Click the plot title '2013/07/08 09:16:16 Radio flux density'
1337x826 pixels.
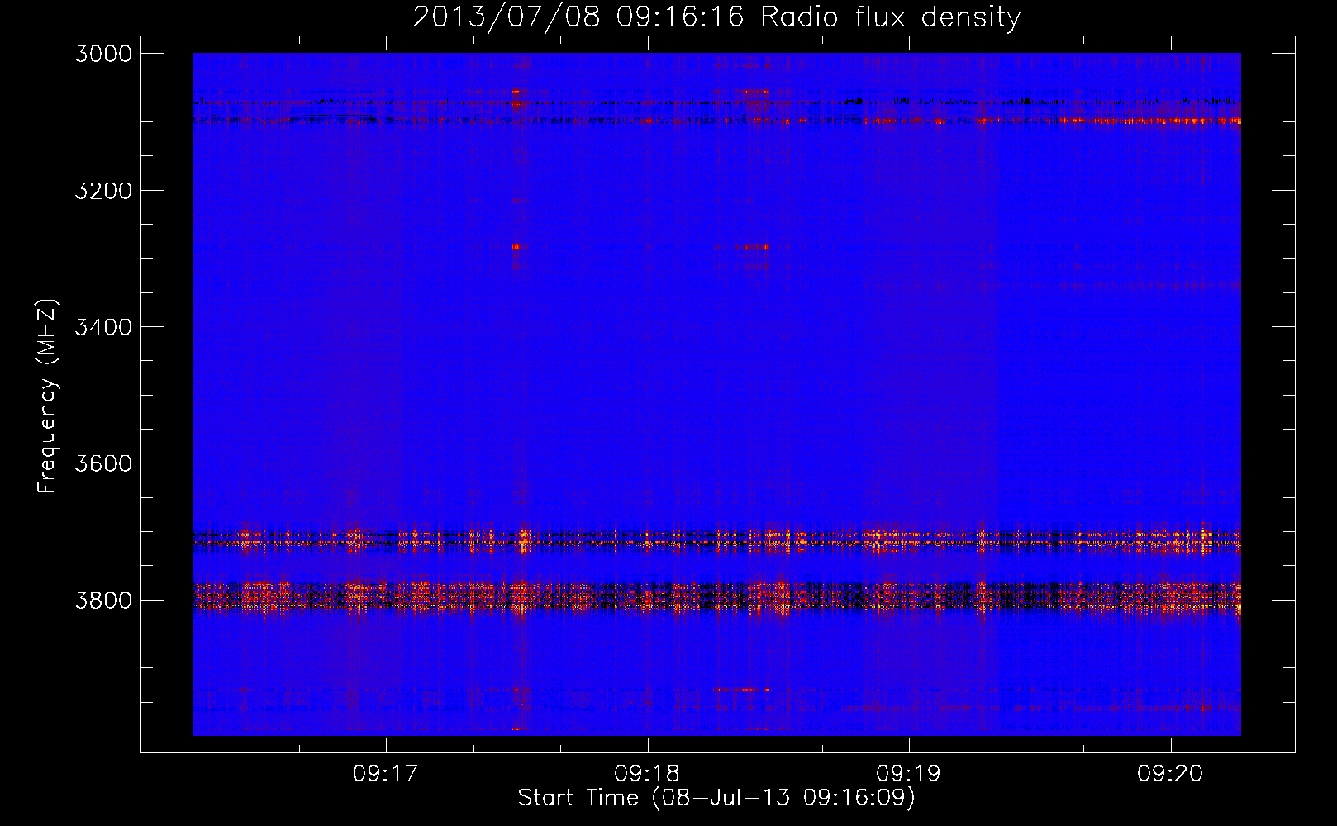click(716, 17)
